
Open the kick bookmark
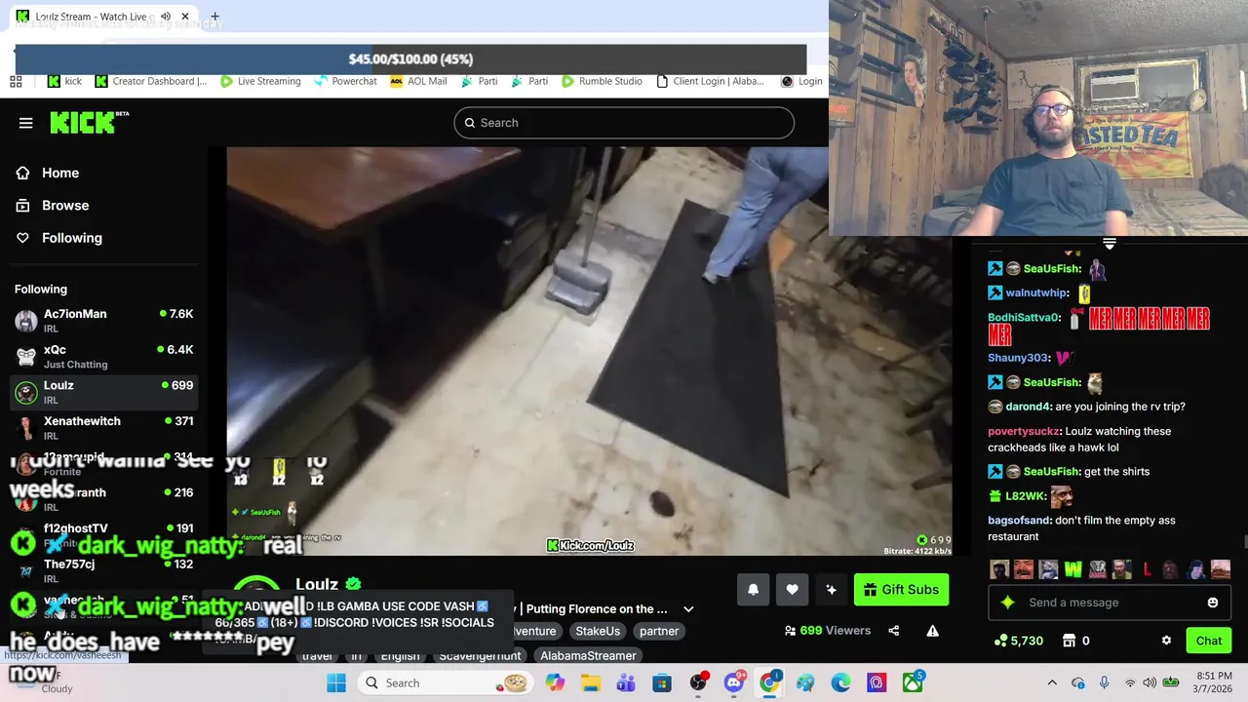pos(65,81)
